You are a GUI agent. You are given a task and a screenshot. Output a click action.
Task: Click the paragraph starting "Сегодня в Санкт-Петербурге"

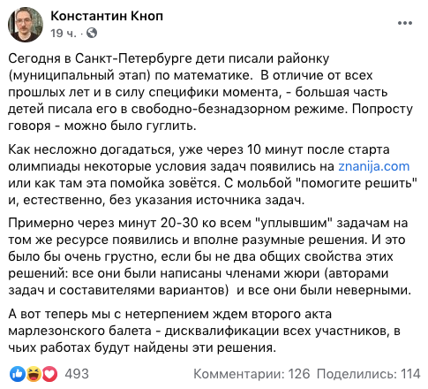(x=211, y=92)
